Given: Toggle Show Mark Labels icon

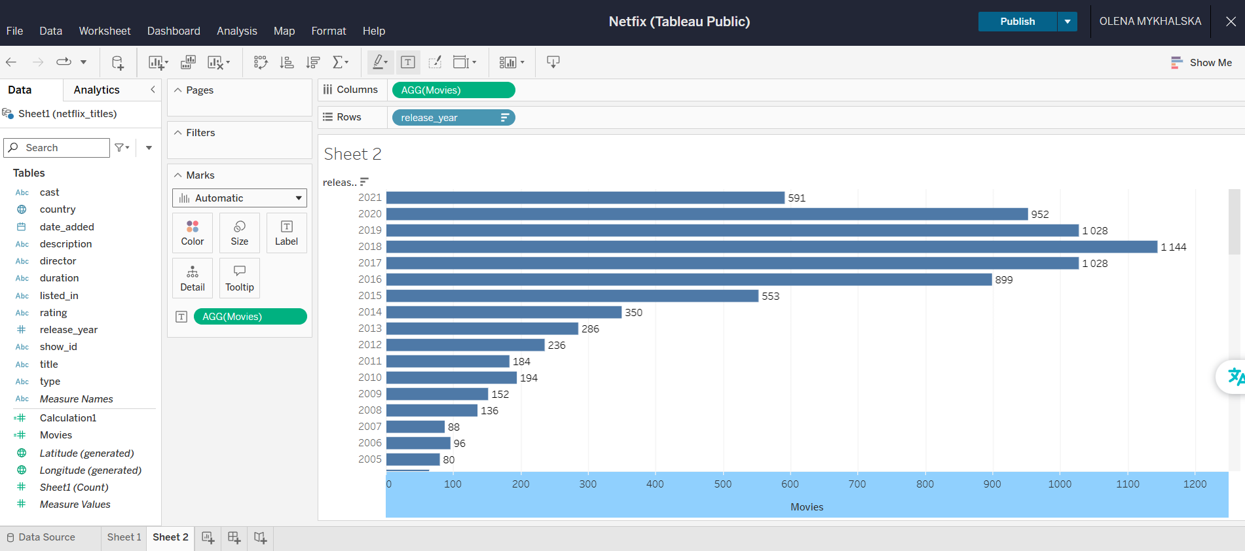Looking at the screenshot, I should (408, 62).
